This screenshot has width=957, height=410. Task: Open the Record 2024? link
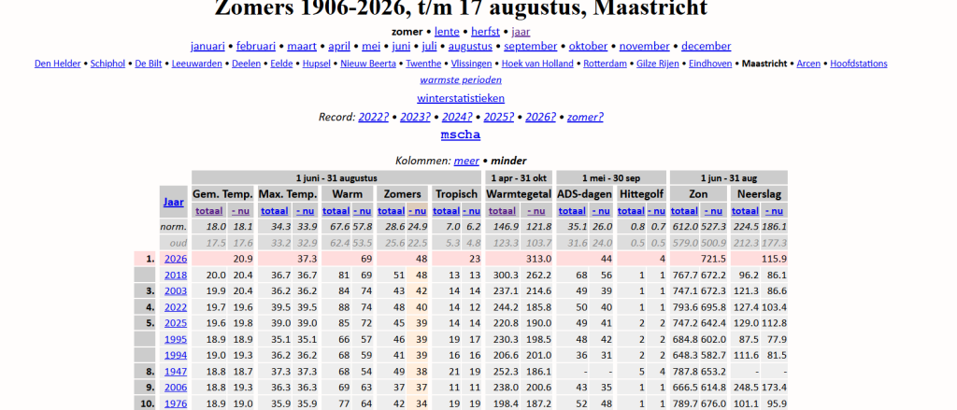click(457, 117)
